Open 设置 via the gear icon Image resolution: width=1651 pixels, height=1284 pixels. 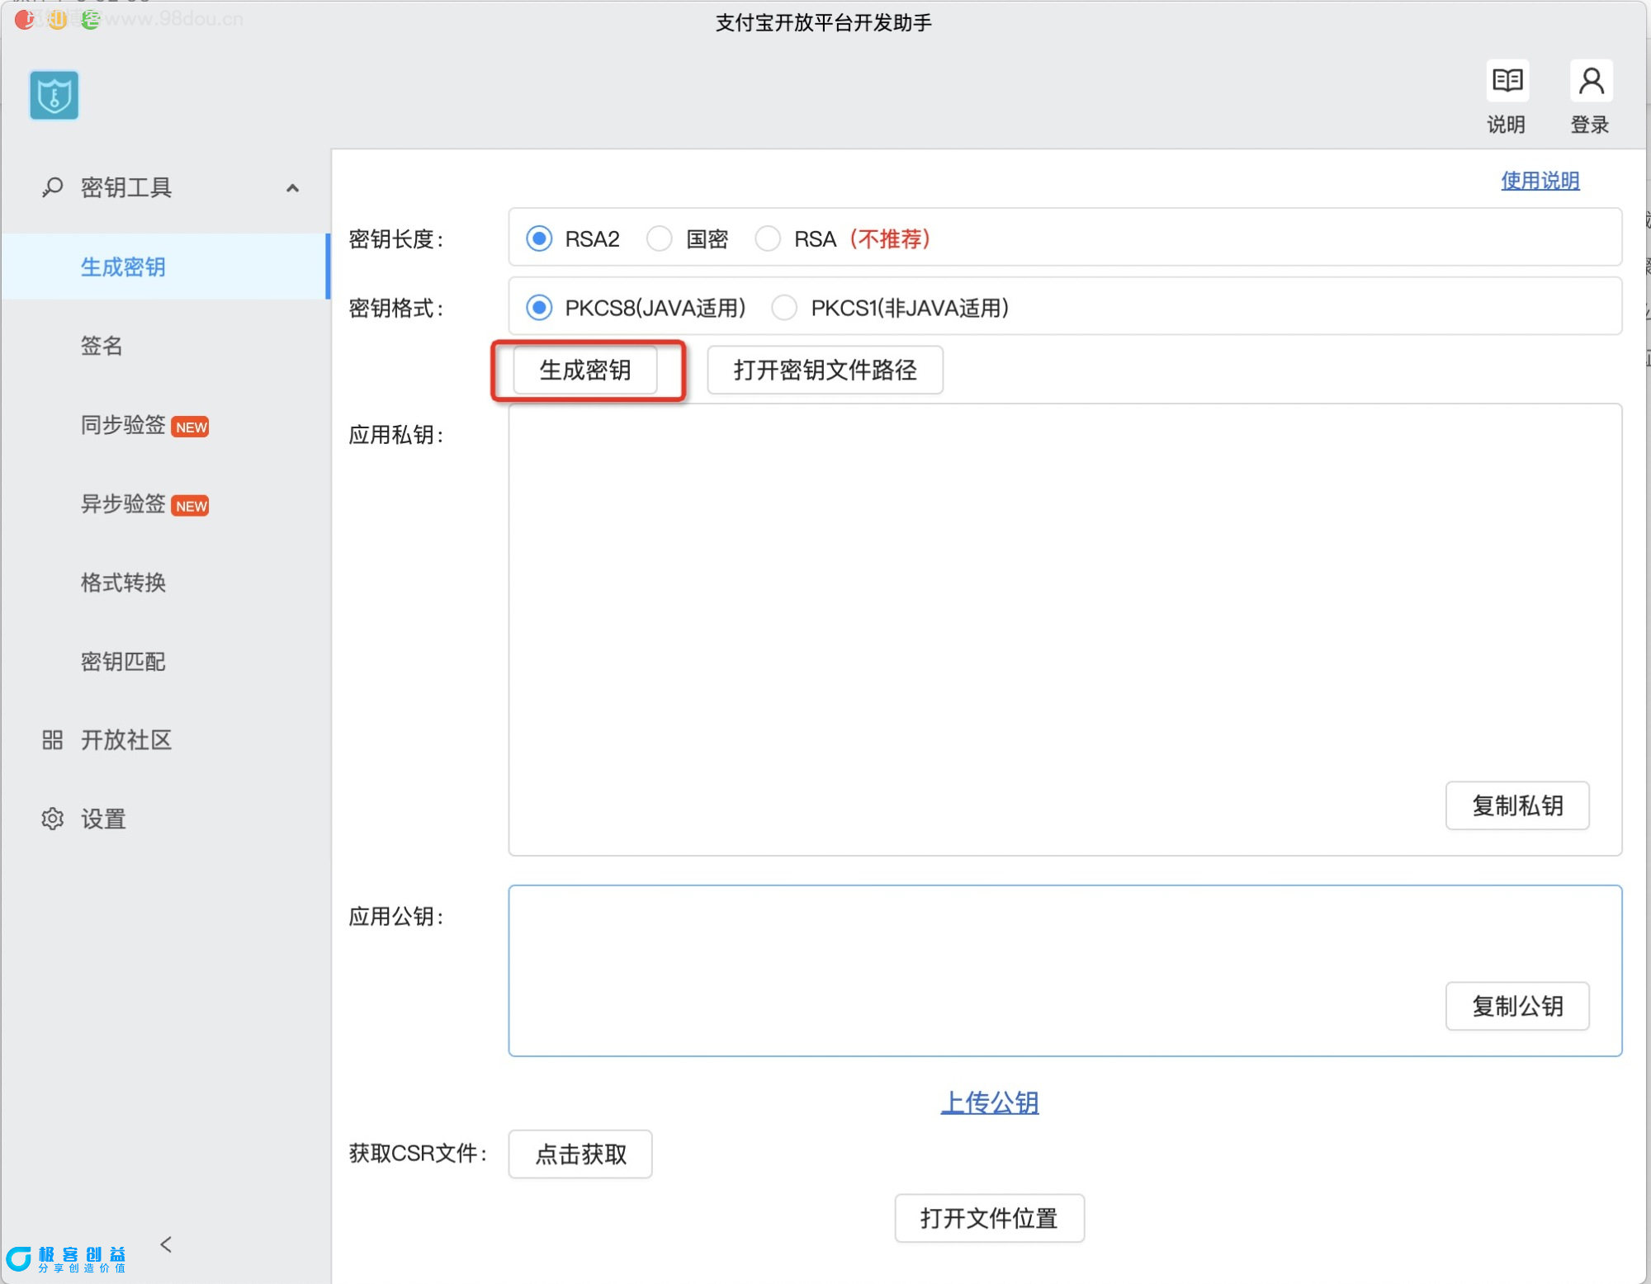click(52, 819)
